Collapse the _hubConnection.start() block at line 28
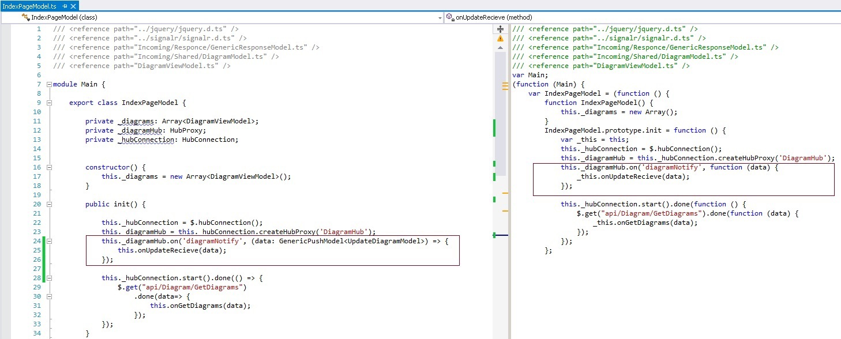Image resolution: width=841 pixels, height=339 pixels. point(49,278)
